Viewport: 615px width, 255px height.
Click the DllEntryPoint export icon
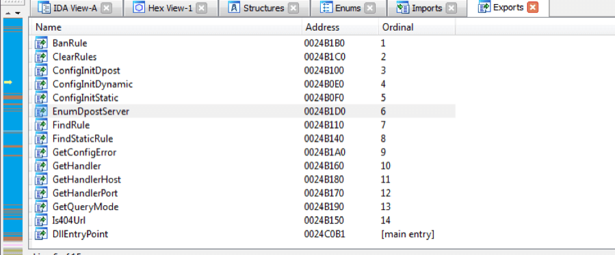point(41,234)
